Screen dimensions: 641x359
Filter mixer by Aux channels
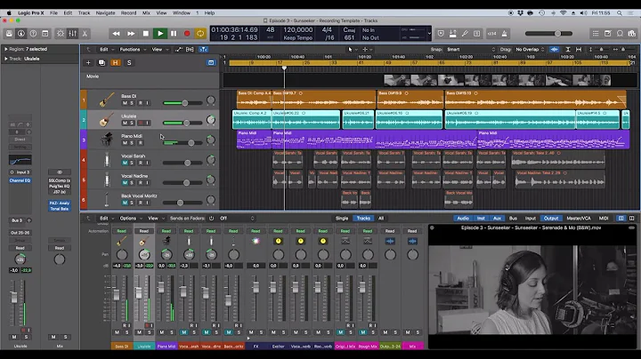(x=497, y=219)
